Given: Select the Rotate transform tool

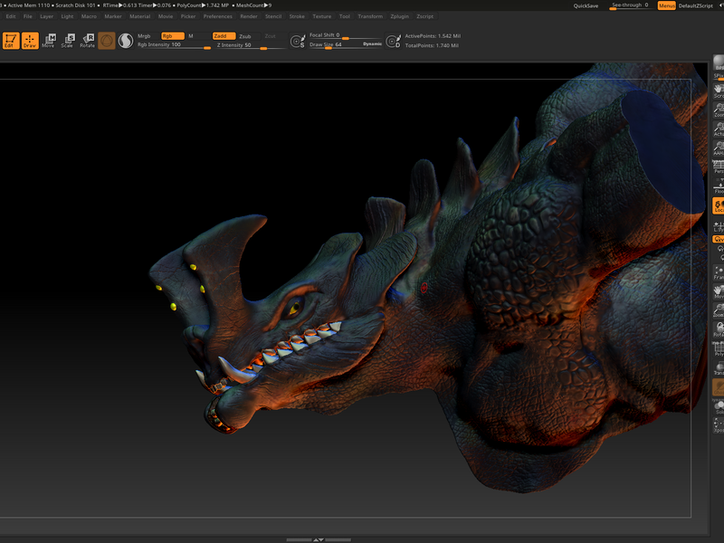Looking at the screenshot, I should (87, 40).
